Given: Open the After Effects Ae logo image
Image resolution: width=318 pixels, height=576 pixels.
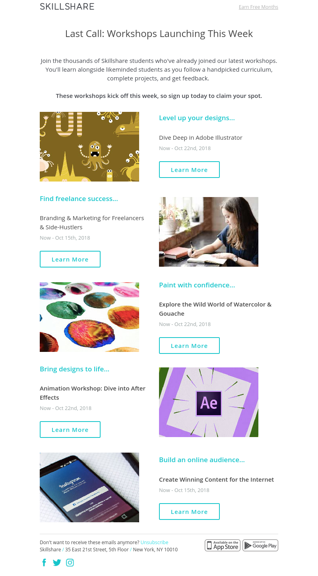Looking at the screenshot, I should 209,402.
